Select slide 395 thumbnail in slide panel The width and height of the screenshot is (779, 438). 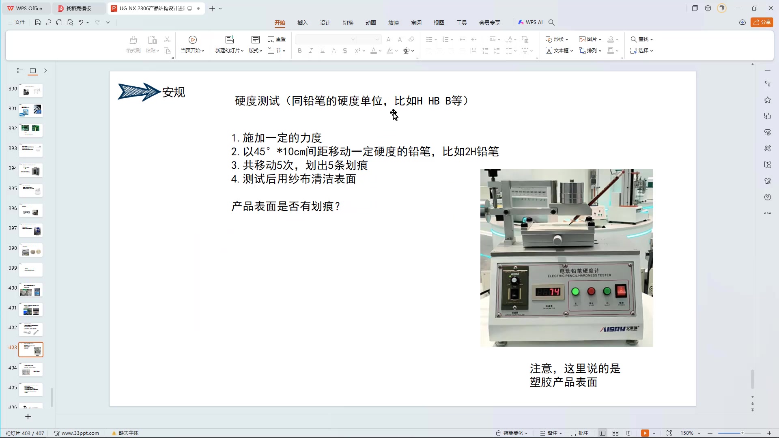pos(31,191)
